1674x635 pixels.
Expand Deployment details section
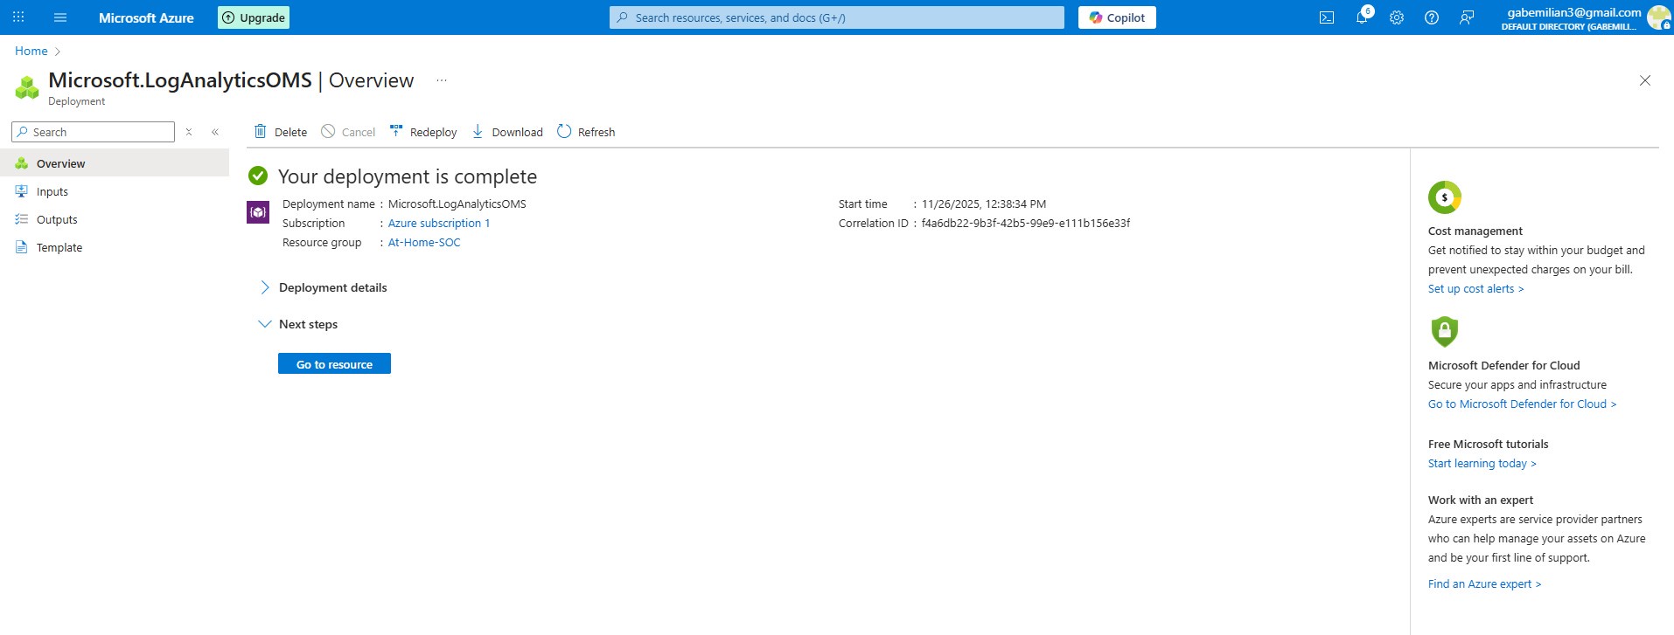point(324,287)
